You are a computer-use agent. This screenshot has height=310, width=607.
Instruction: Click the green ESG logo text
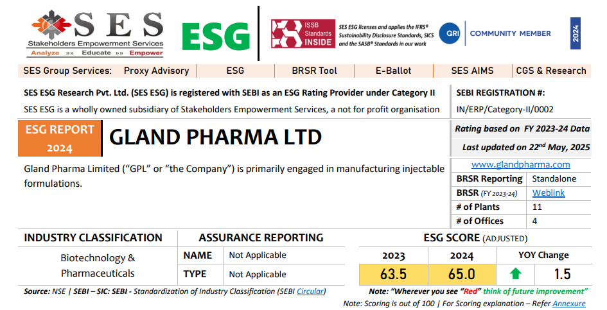pos(216,37)
